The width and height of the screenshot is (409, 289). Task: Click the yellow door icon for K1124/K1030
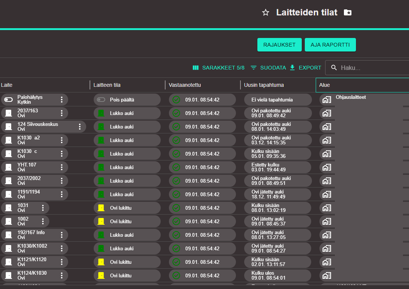coord(101,275)
